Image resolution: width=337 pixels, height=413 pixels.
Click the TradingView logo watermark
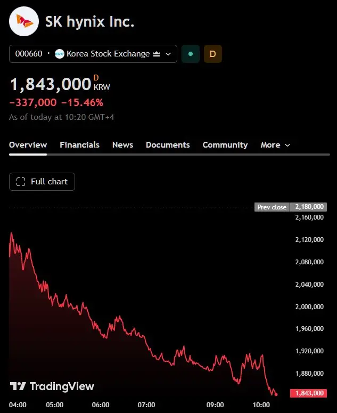pos(52,386)
